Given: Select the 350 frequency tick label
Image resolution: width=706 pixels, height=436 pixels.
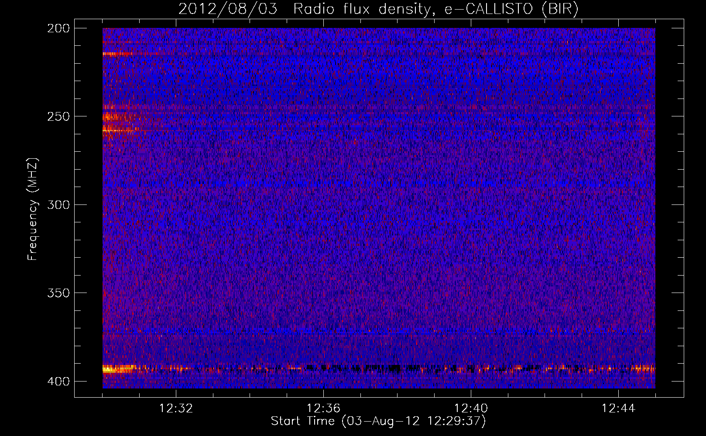Looking at the screenshot, I should click(x=58, y=293).
